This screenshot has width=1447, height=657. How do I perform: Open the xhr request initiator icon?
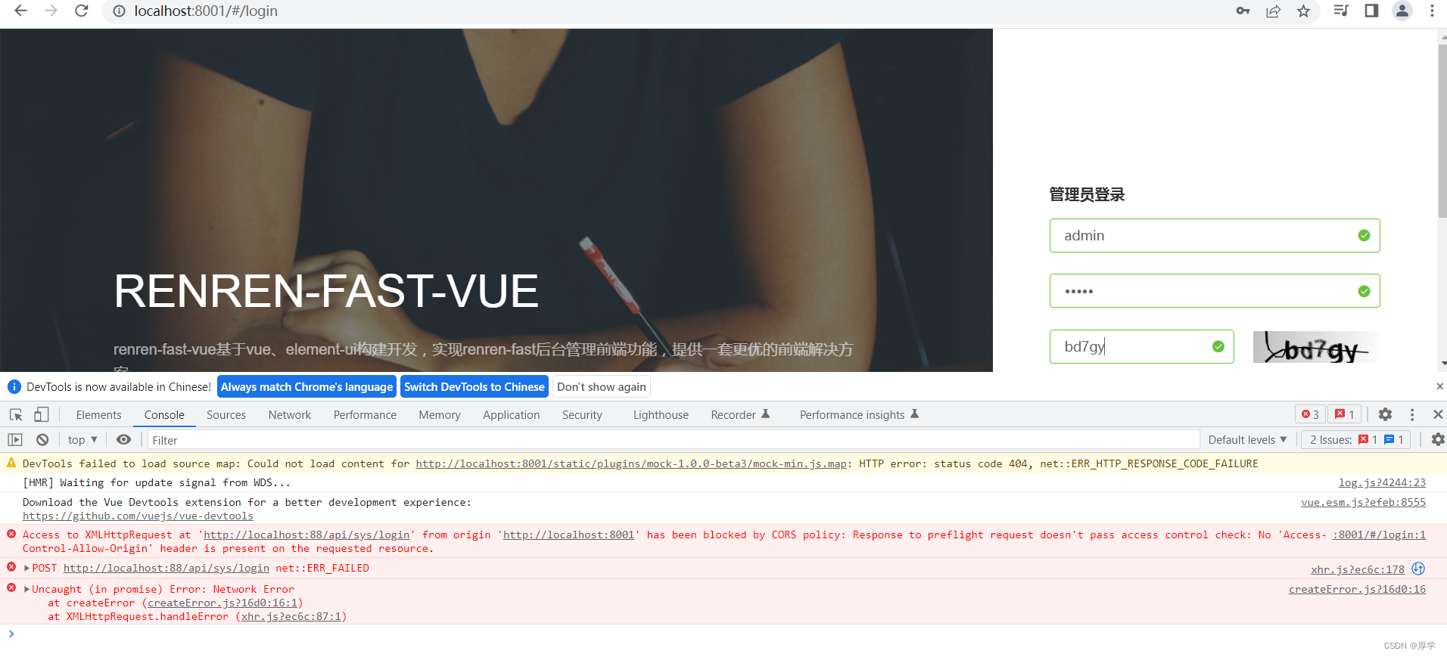pyautogui.click(x=1418, y=569)
